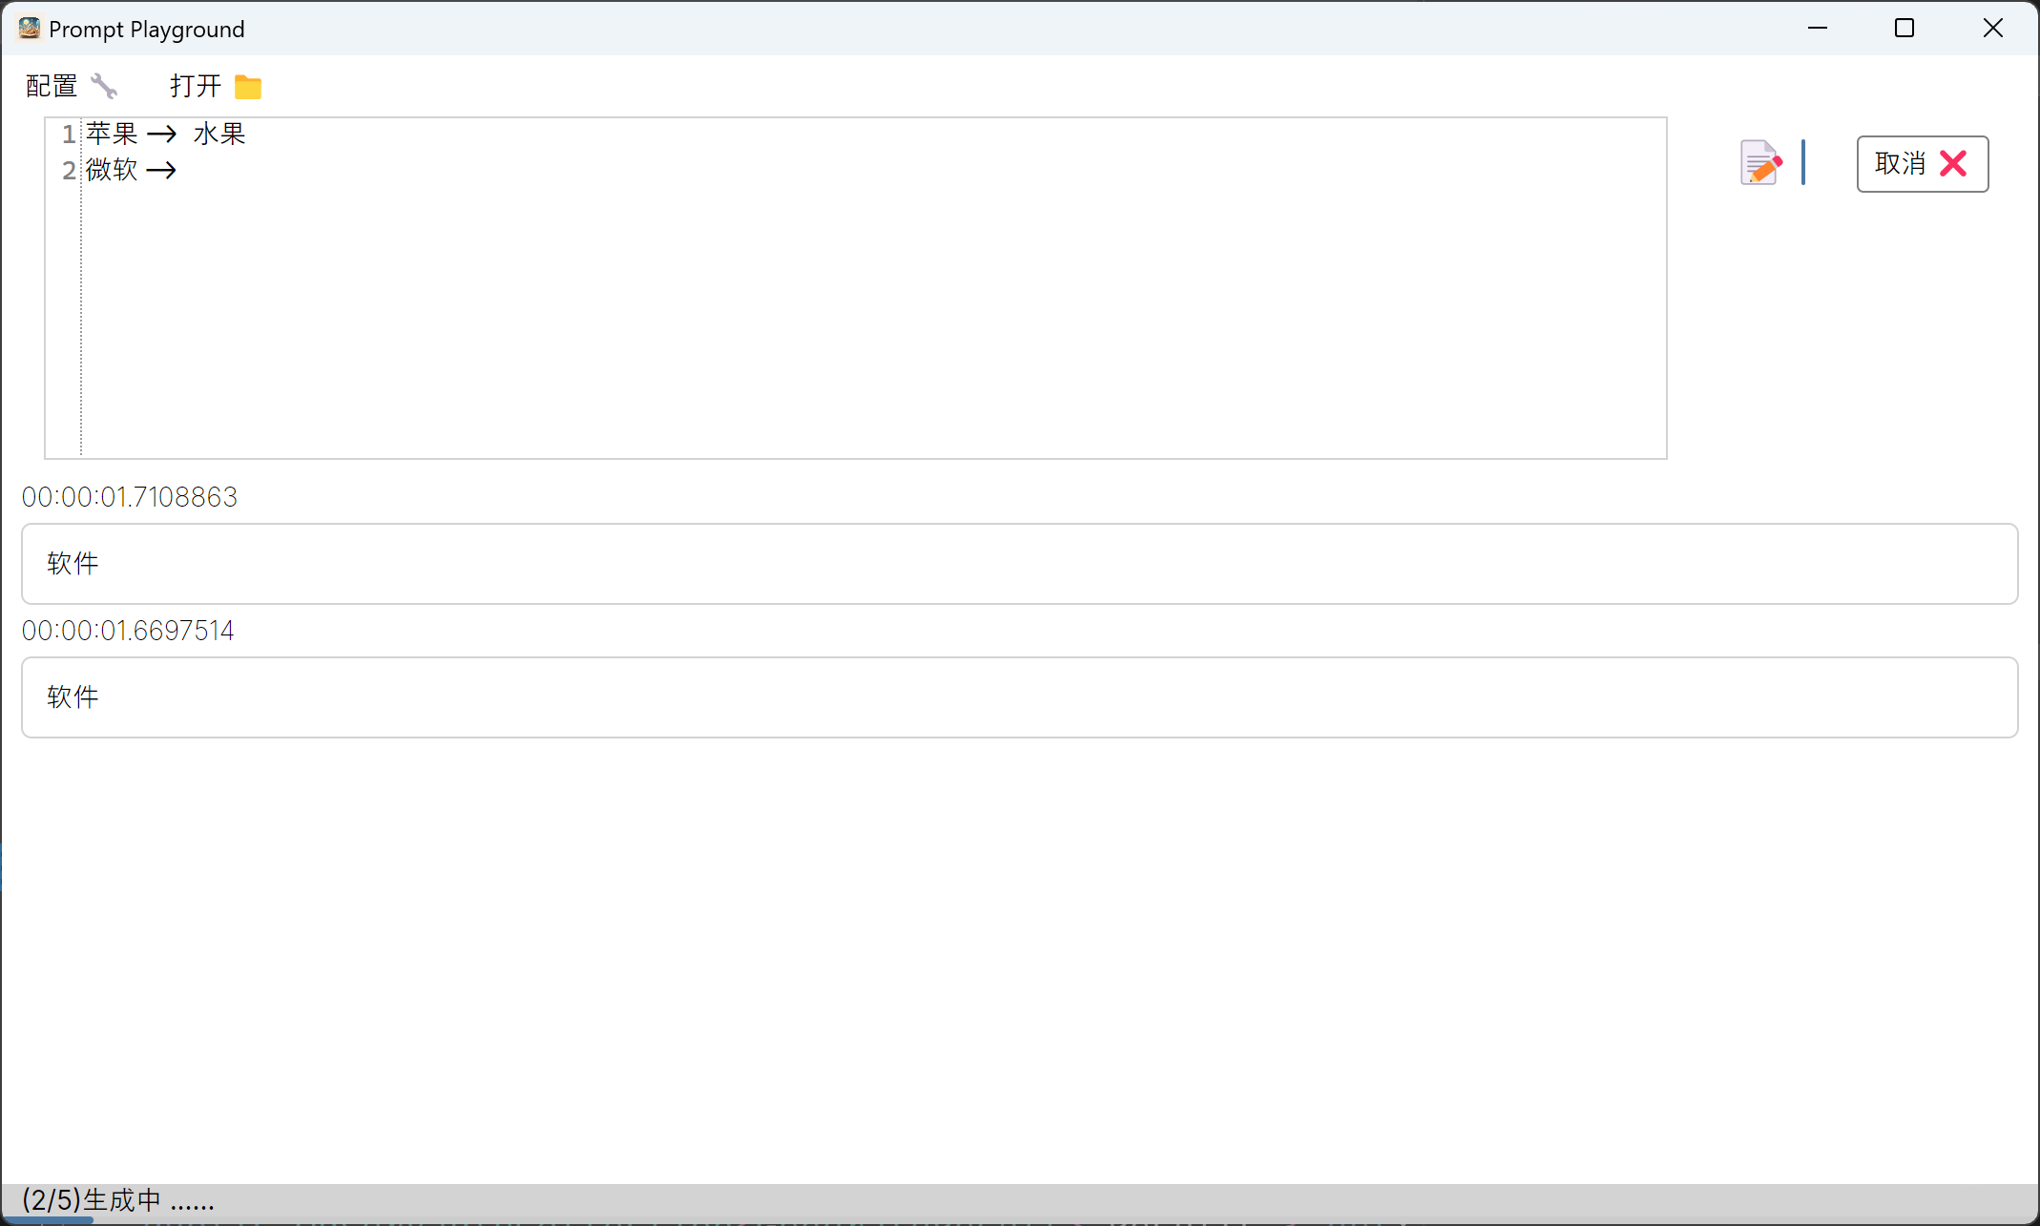
Task: Select line number 1 in editor gutter
Action: pyautogui.click(x=69, y=135)
